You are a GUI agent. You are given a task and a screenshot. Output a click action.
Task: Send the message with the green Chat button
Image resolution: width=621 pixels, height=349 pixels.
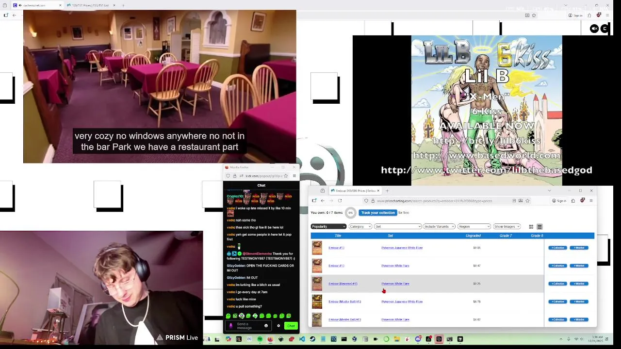coord(291,326)
